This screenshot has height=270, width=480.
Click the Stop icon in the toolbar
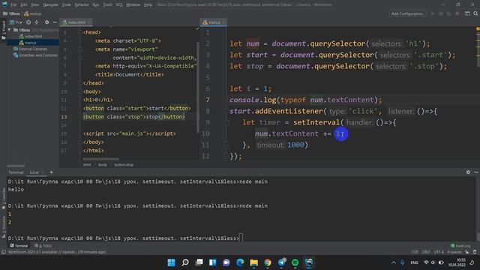click(457, 13)
